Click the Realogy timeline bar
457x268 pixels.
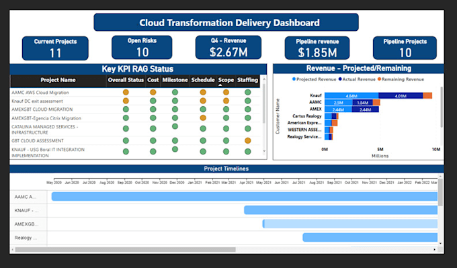370,237
